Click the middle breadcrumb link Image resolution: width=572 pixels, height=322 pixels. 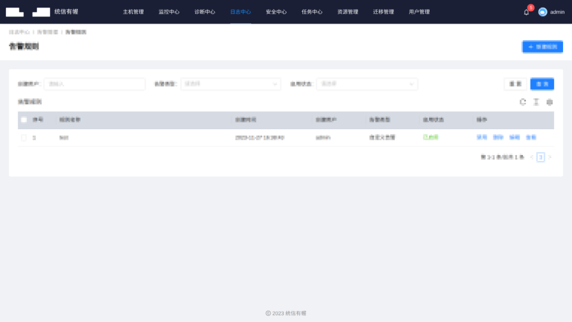click(x=48, y=32)
